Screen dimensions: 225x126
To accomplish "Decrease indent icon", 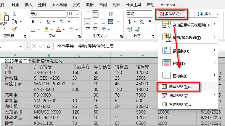I will click(88, 29).
